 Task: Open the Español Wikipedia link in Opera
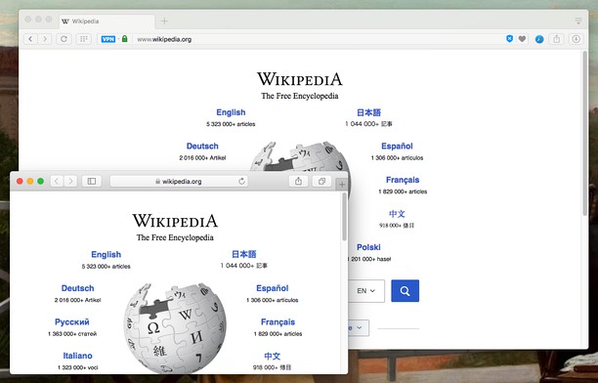[x=397, y=147]
